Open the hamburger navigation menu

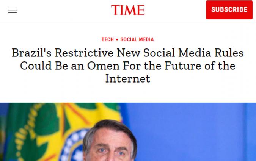pos(13,10)
